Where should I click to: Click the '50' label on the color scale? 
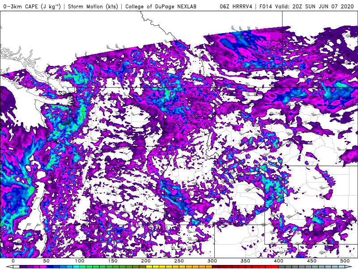tap(46, 261)
